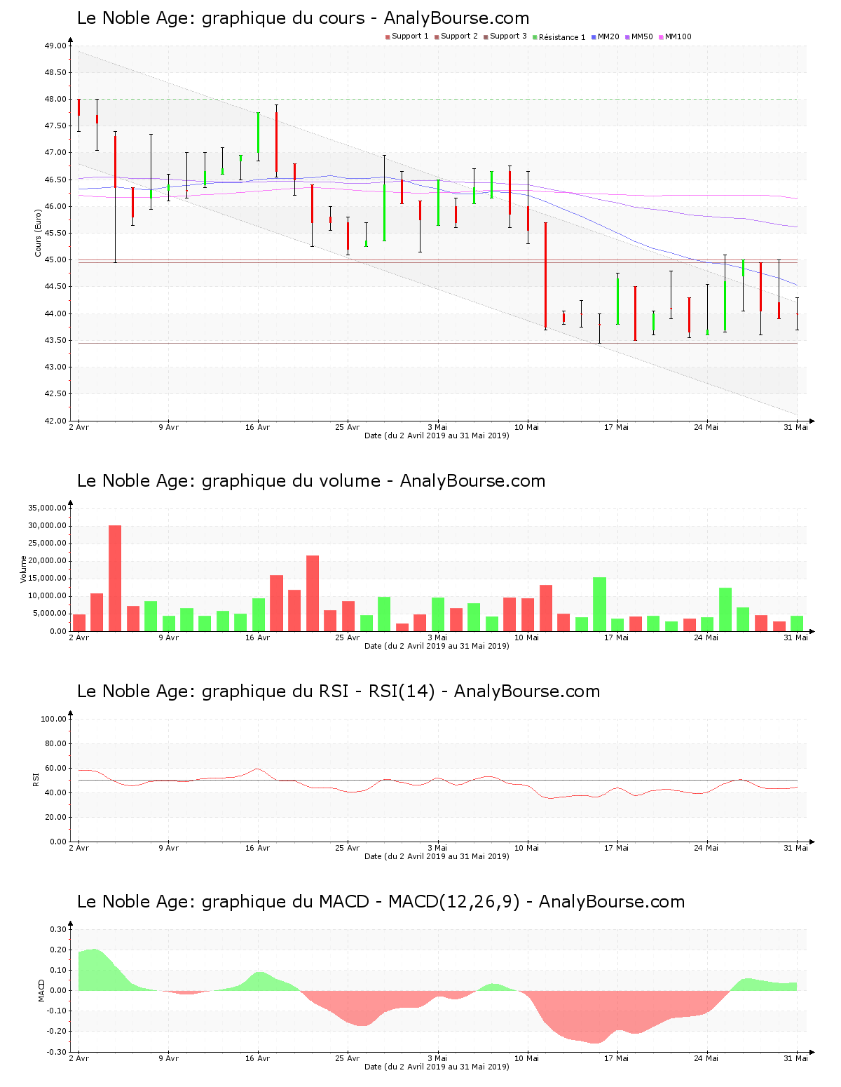Click the 'Cours (Euro)' y-axis label
Image resolution: width=841 pixels, height=1087 pixels.
(x=38, y=233)
